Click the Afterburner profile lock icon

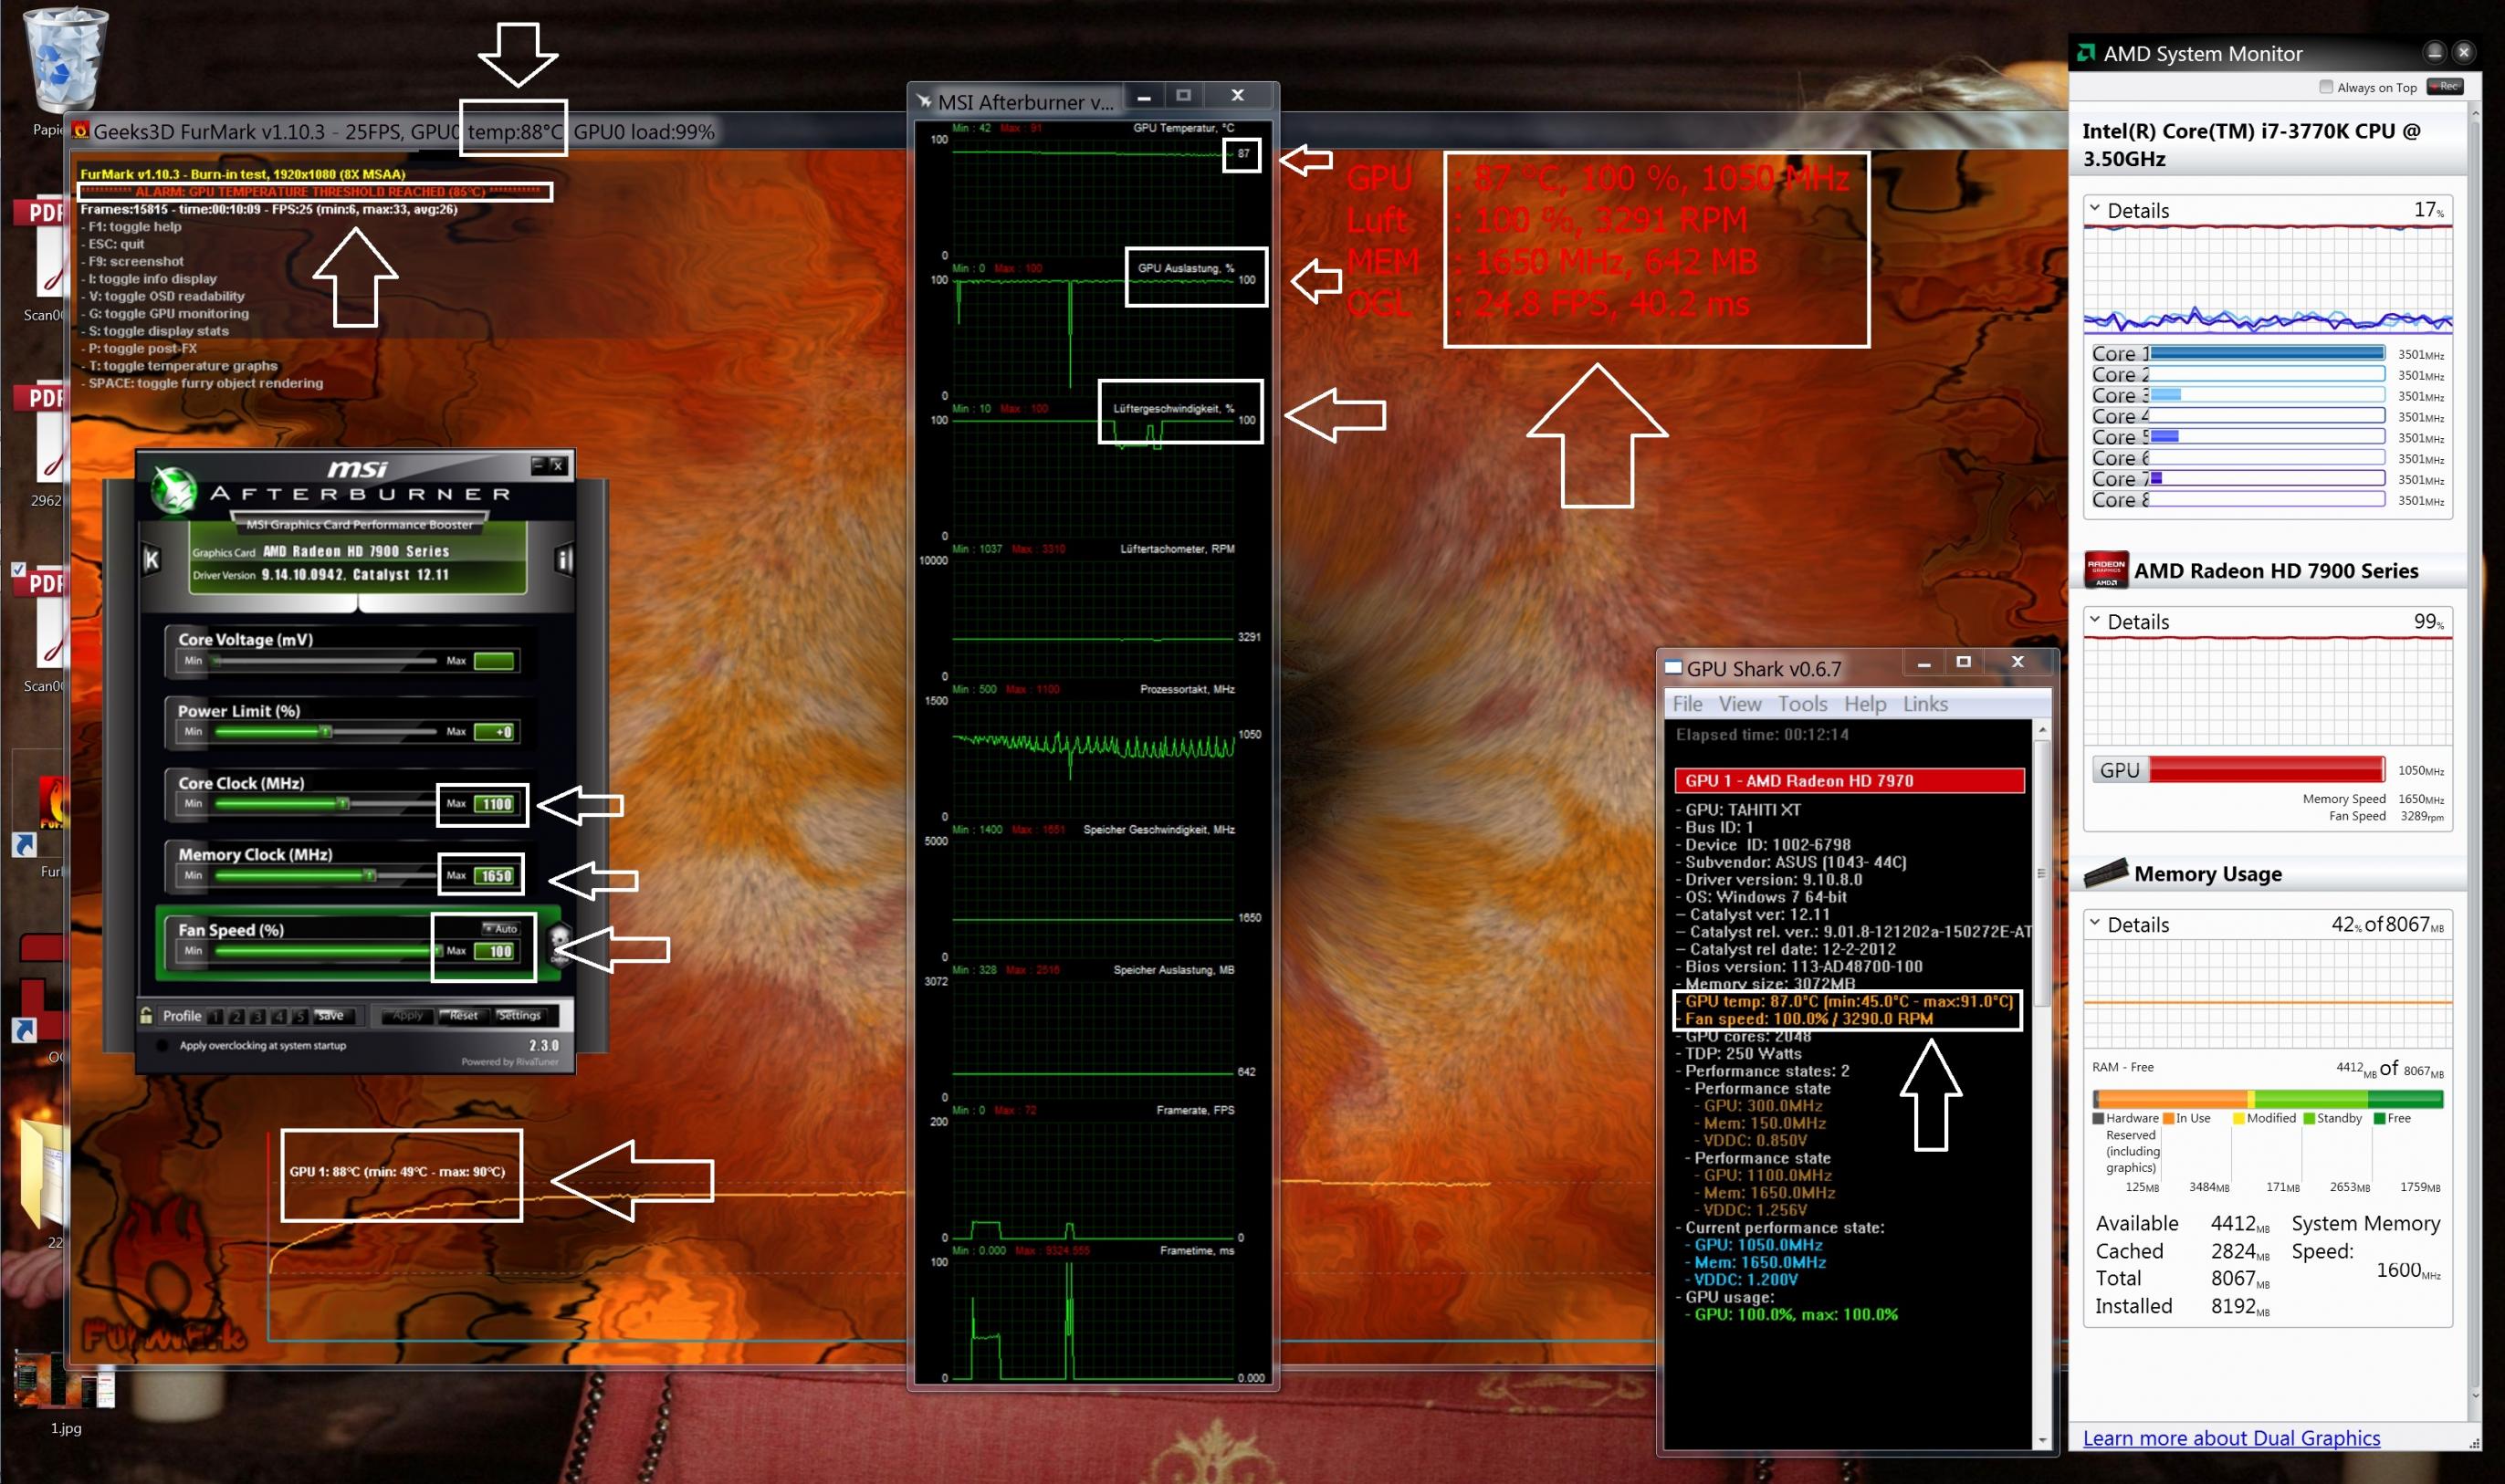pyautogui.click(x=146, y=1016)
